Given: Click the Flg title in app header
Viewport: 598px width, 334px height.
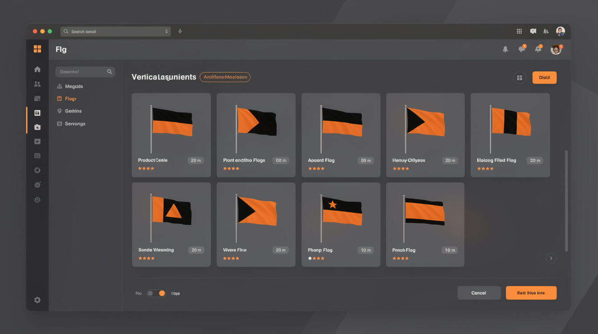Looking at the screenshot, I should click(61, 49).
